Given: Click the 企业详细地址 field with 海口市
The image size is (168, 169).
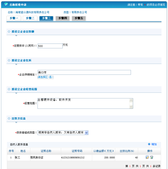Looking at the screenshot, I should [84, 72].
